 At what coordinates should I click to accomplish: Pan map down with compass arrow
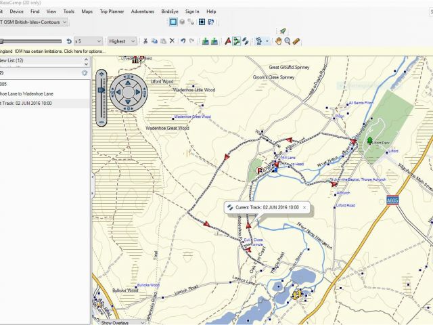tap(128, 102)
